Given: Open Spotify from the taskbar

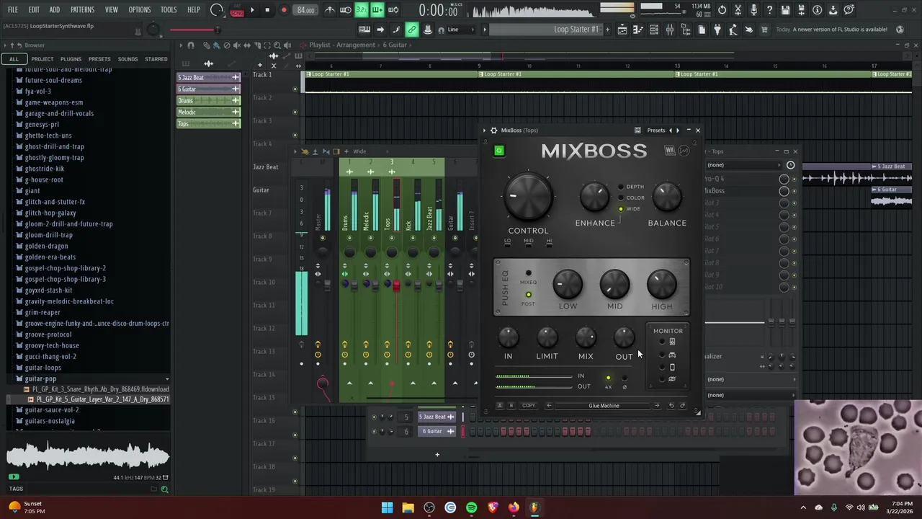Looking at the screenshot, I should 471,507.
